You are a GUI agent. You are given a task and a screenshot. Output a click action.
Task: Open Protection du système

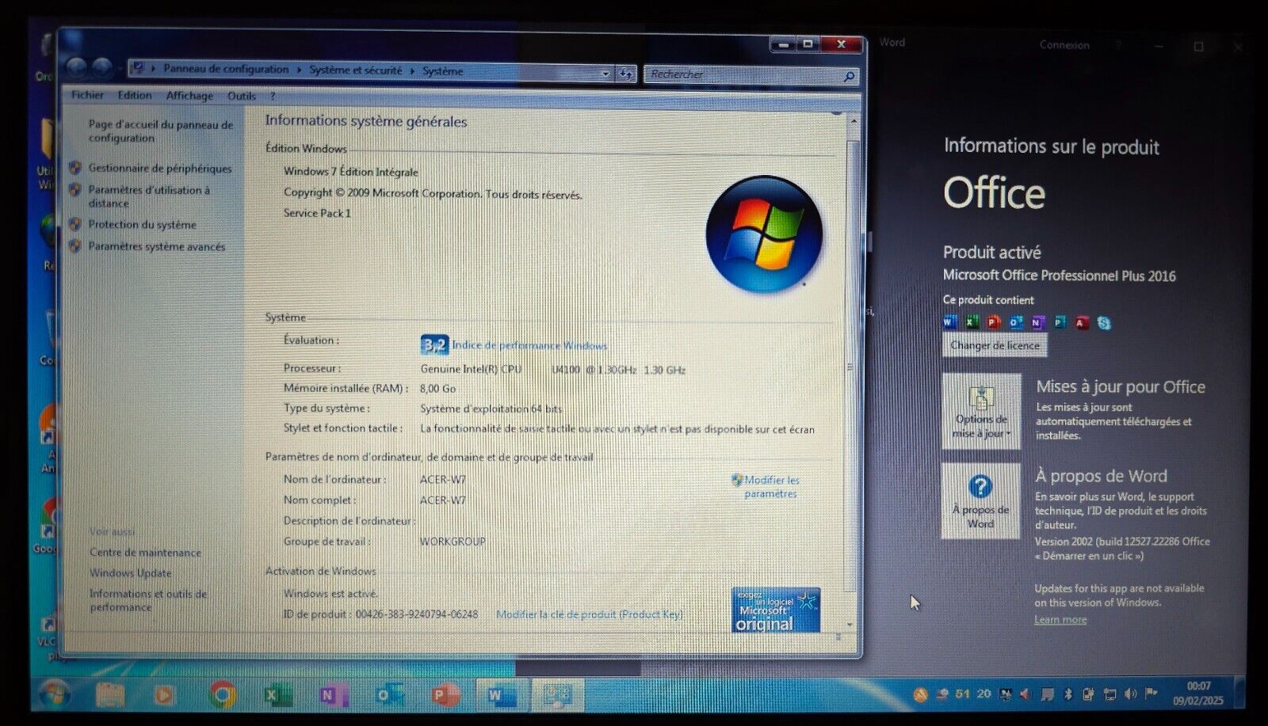pyautogui.click(x=142, y=224)
